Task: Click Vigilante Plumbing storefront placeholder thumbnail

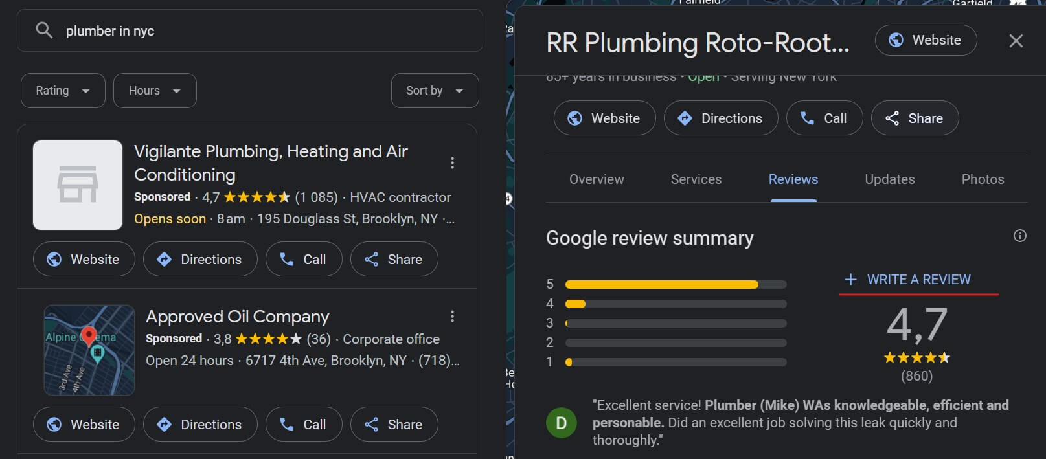Action: (x=78, y=185)
